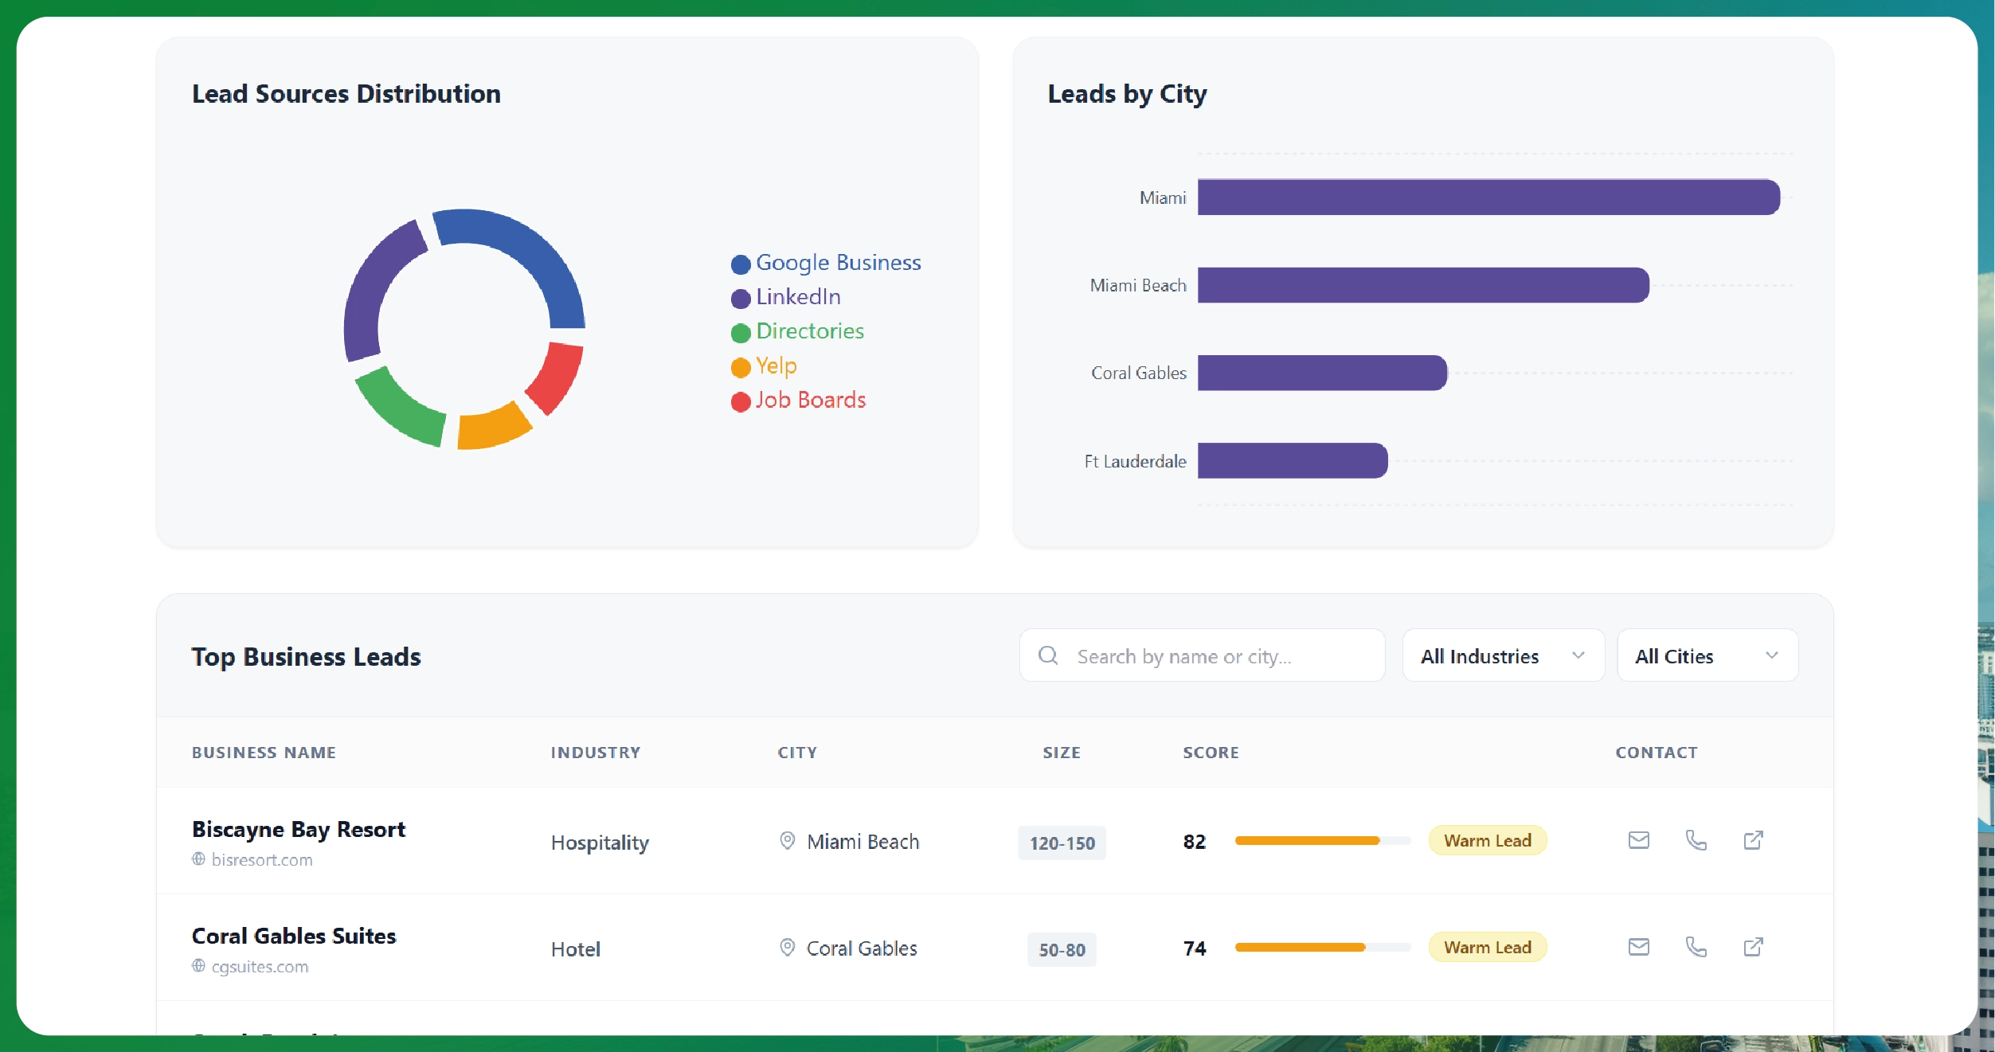This screenshot has height=1052, width=1995.
Task: Toggle Job Boards legend item
Action: point(798,400)
